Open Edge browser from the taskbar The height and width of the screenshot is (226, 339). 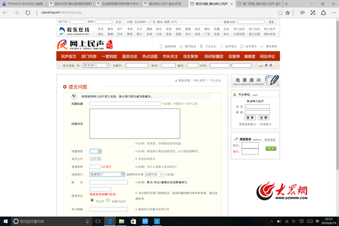tap(110, 221)
